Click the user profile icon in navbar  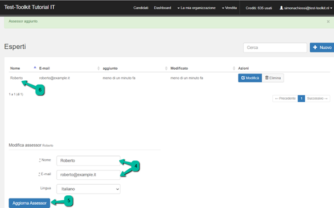(281, 8)
